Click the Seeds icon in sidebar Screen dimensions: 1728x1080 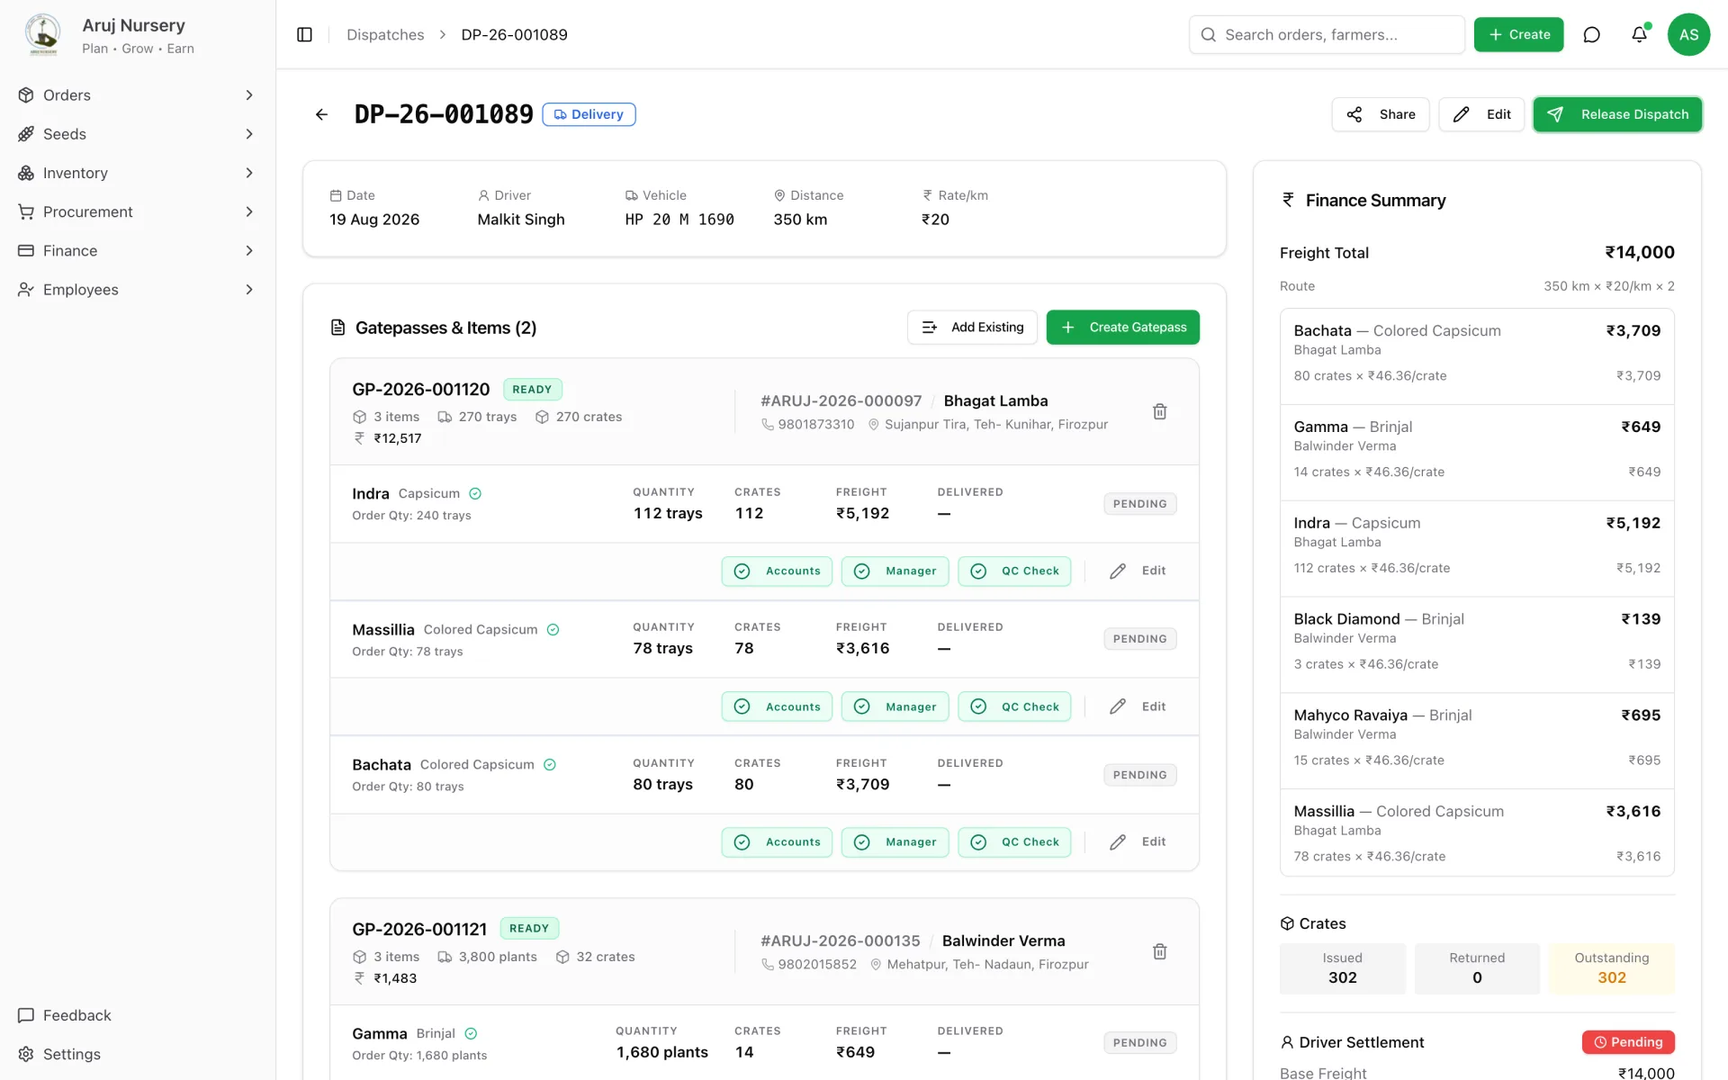tap(26, 133)
